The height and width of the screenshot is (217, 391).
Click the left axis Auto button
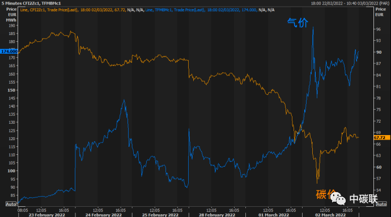[11, 204]
